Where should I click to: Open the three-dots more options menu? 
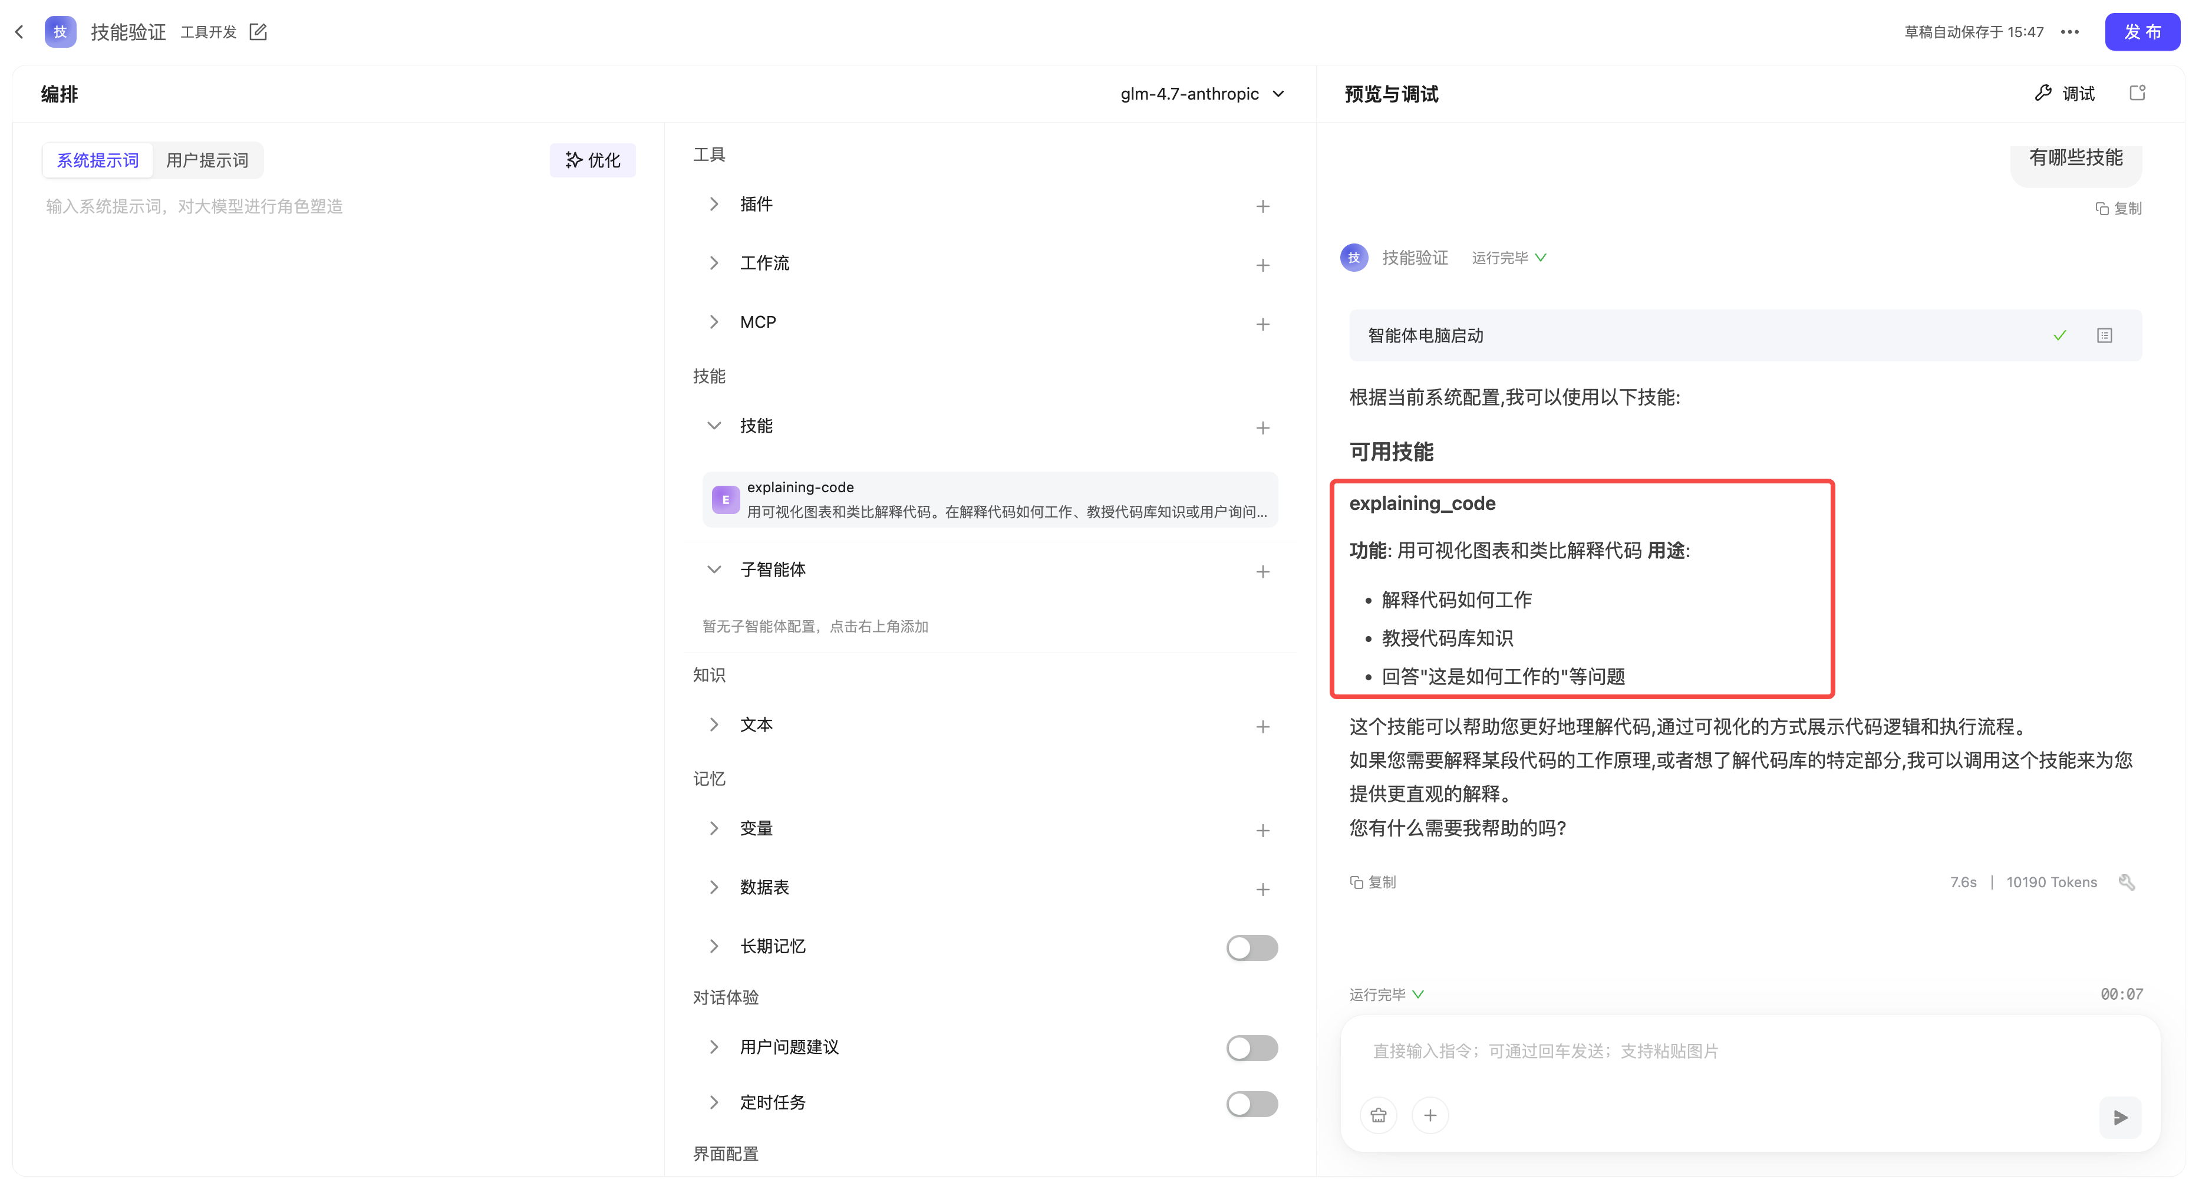pos(2069,31)
